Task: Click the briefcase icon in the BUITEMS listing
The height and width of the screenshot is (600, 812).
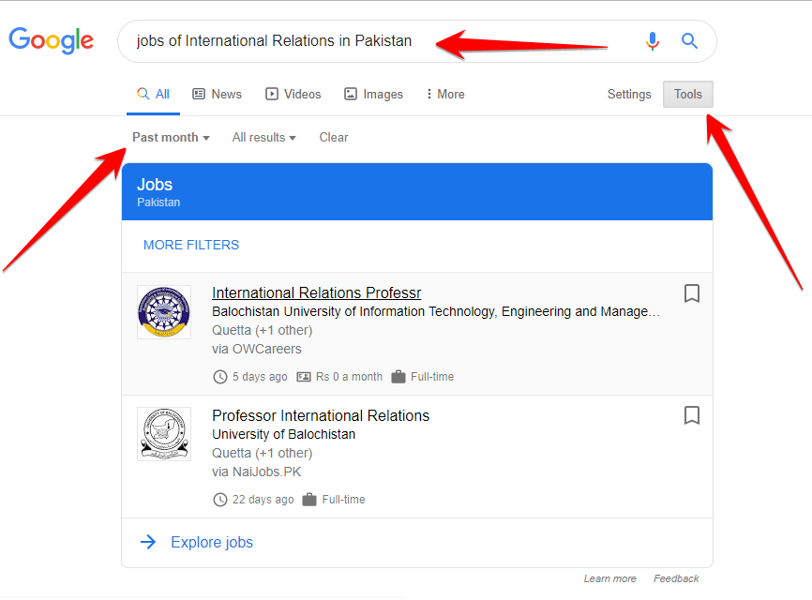Action: pos(398,377)
